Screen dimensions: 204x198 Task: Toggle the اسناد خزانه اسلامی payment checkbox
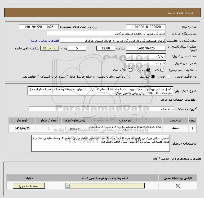point(128,77)
